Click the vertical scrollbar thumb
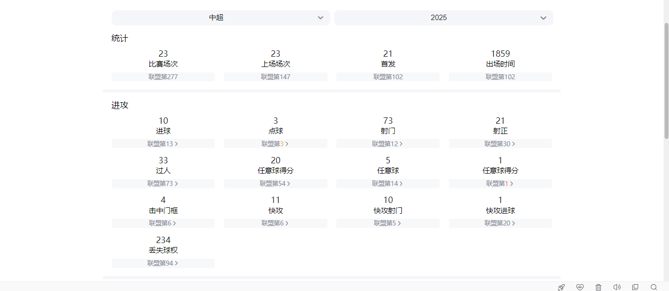This screenshot has height=291, width=669. [666, 81]
